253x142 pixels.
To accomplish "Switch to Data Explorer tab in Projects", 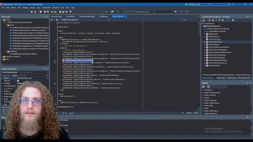I will tap(232, 78).
